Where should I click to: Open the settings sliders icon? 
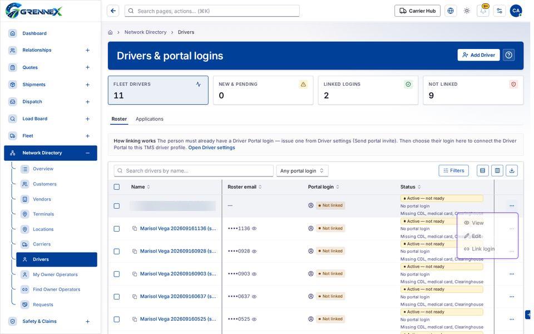500,11
